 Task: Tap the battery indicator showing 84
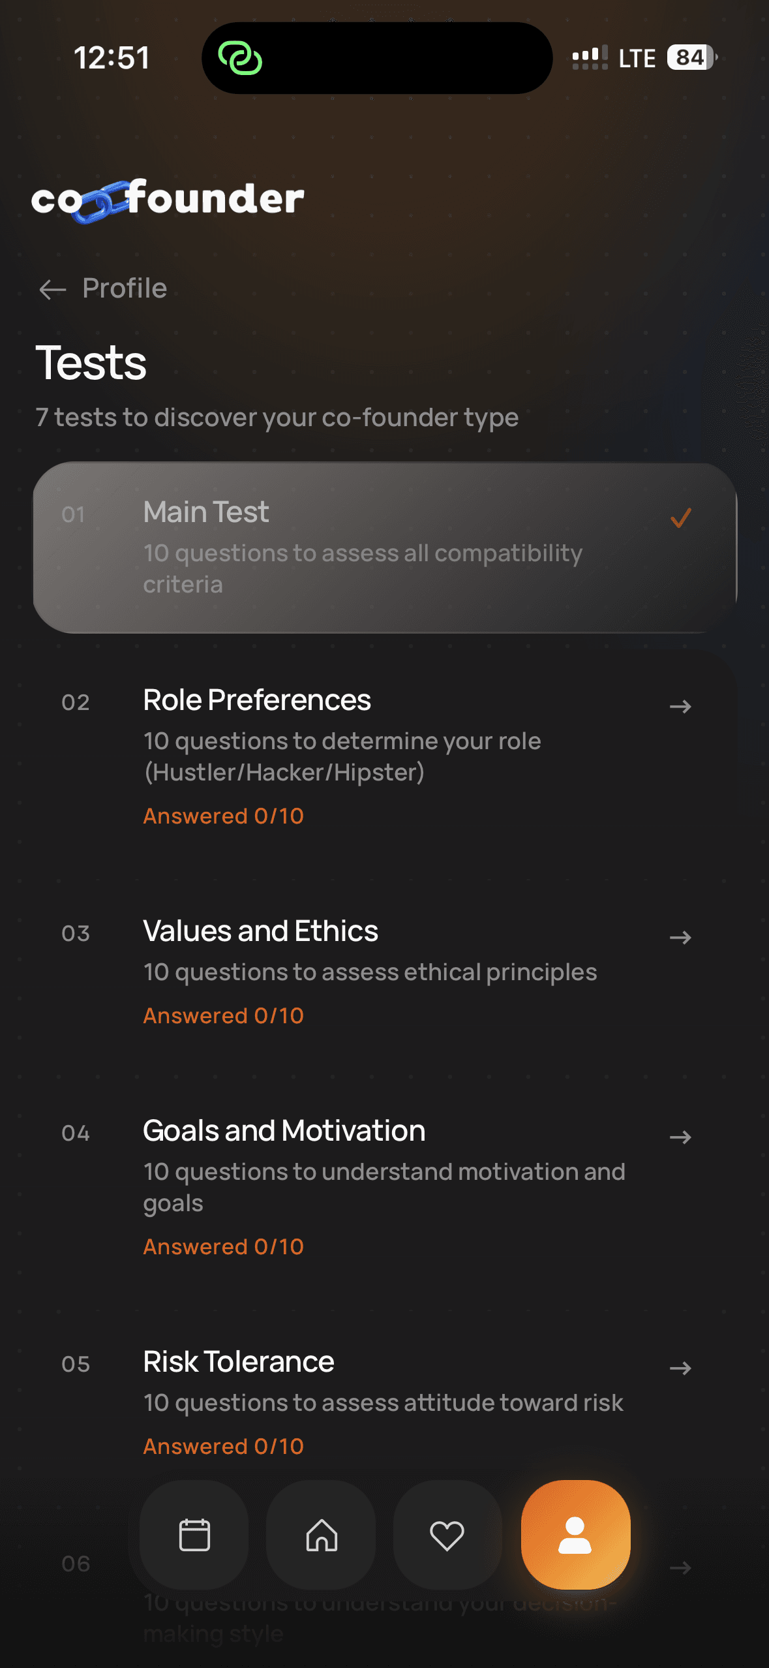[691, 57]
